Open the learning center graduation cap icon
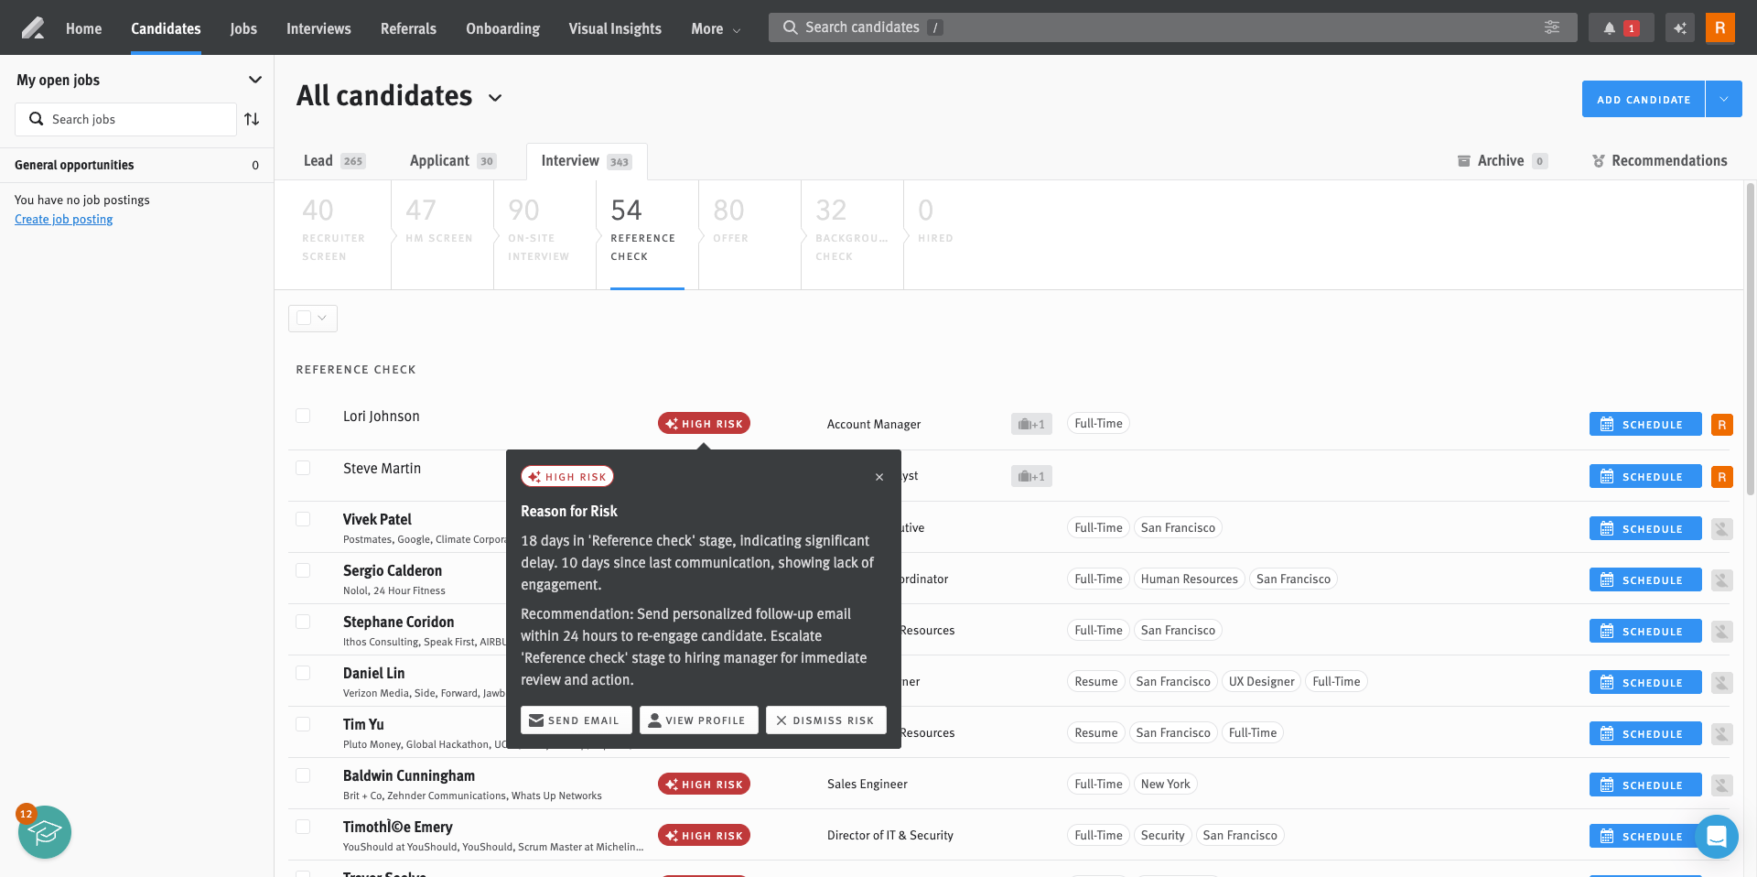The height and width of the screenshot is (877, 1757). pos(45,832)
